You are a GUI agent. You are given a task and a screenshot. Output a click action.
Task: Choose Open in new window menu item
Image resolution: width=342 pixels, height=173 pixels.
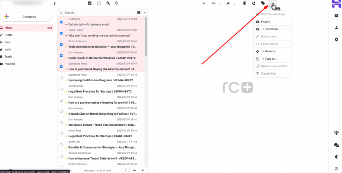click(272, 66)
